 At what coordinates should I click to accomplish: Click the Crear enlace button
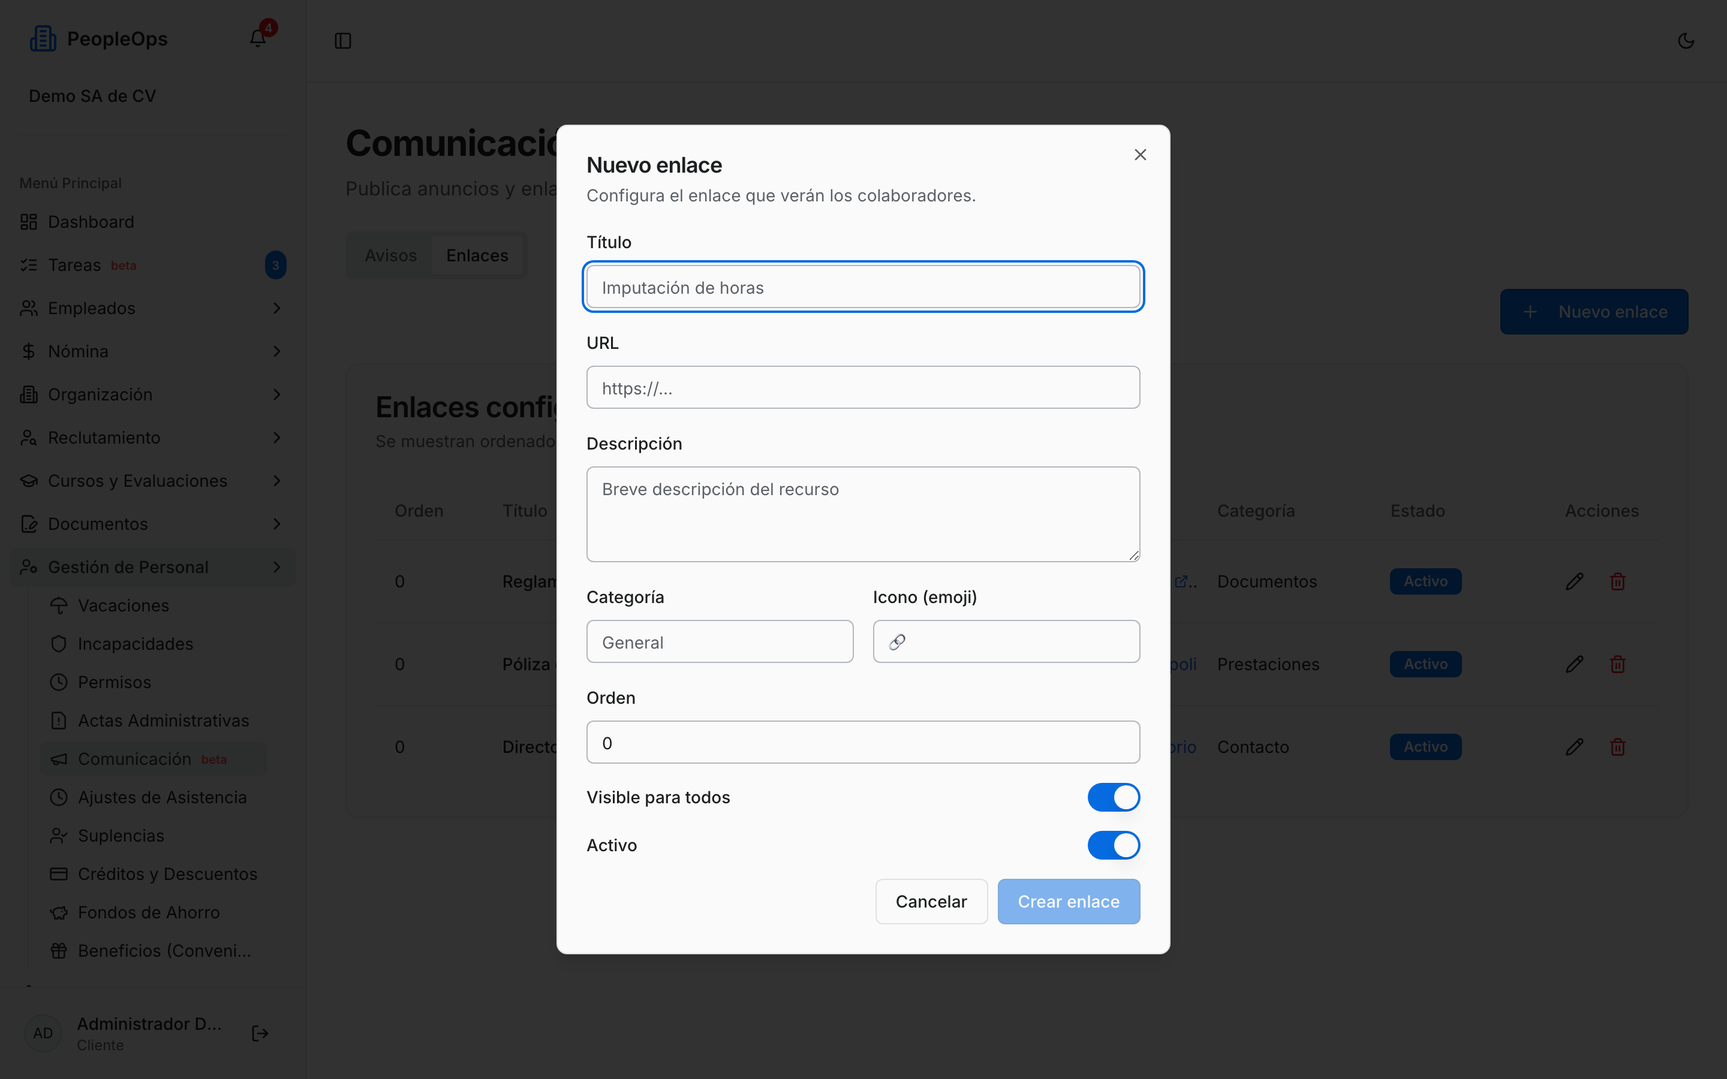pyautogui.click(x=1069, y=902)
